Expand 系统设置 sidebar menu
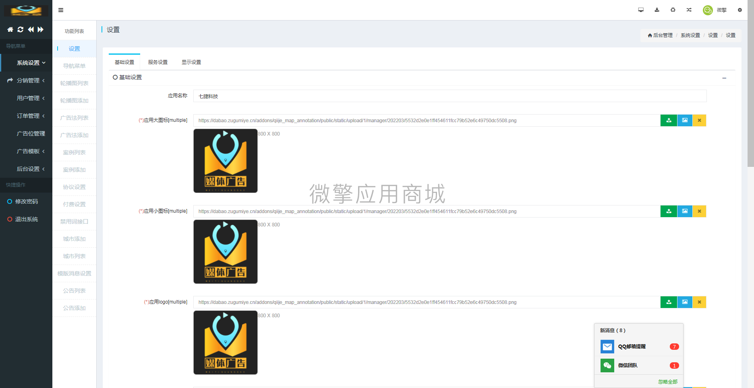This screenshot has width=754, height=388. 26,63
